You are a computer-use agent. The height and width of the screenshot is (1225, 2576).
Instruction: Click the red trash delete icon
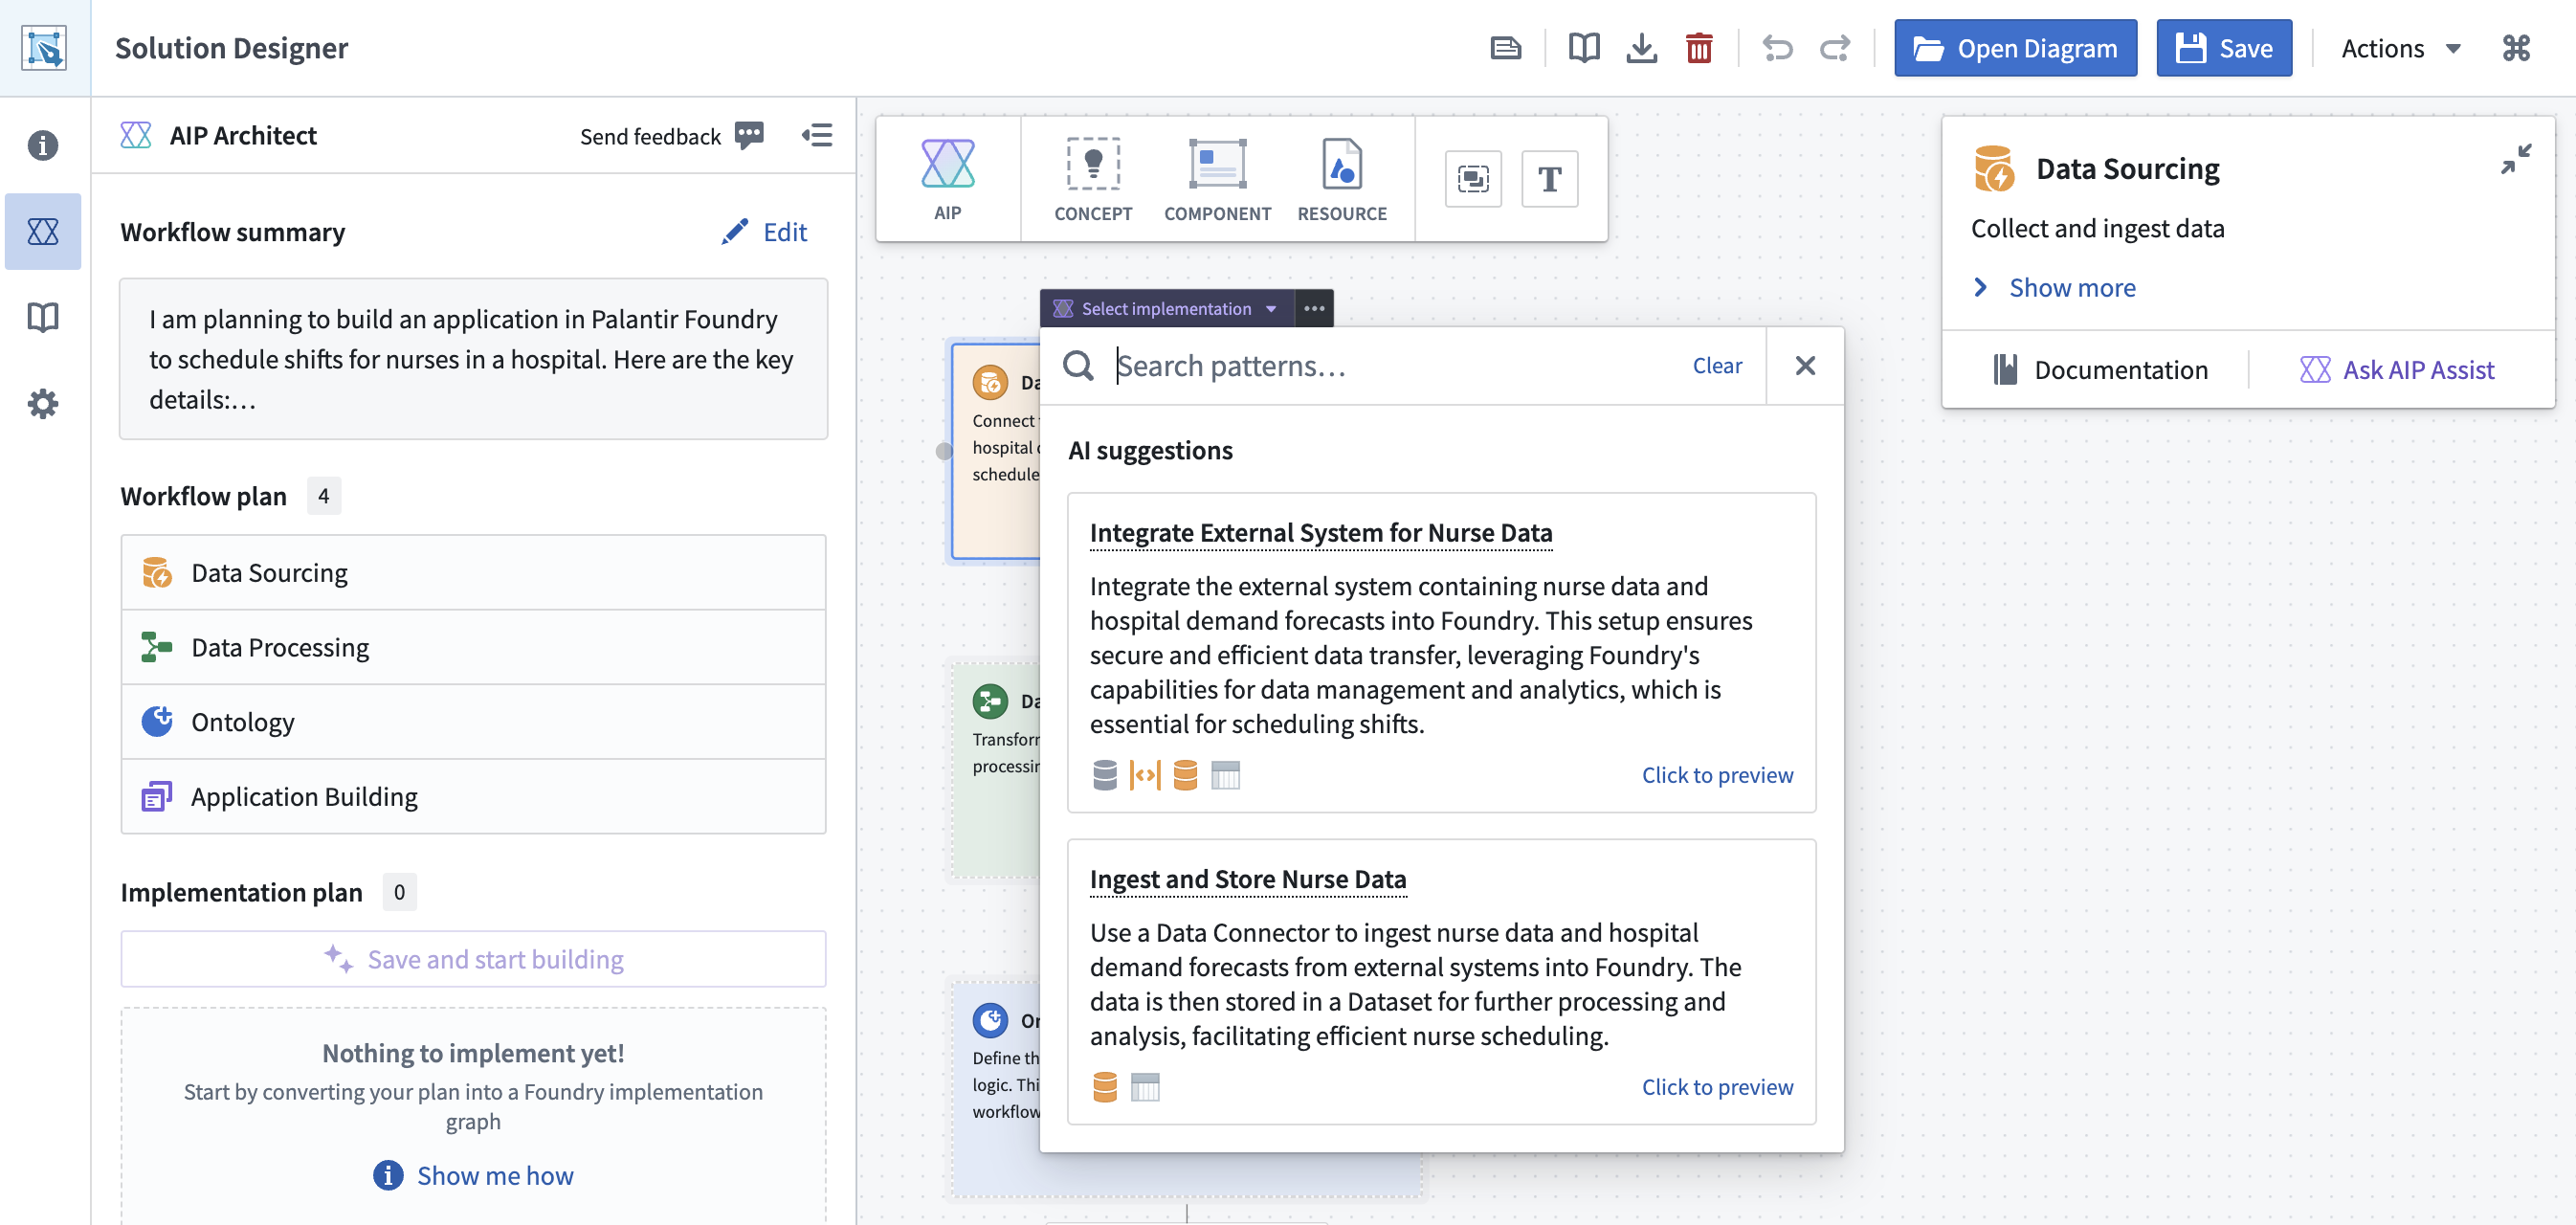(x=1699, y=48)
